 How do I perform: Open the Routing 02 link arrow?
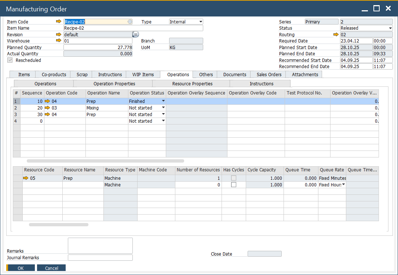[x=336, y=34]
